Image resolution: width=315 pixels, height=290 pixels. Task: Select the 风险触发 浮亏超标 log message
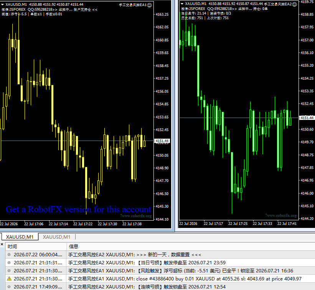(x=181, y=270)
